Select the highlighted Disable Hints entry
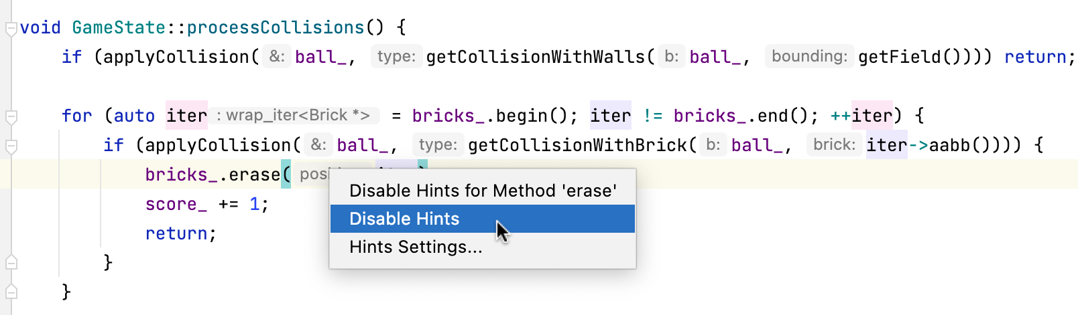 pyautogui.click(x=404, y=219)
